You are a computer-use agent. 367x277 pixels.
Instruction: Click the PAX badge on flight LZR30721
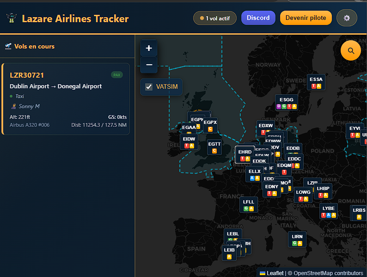click(117, 75)
